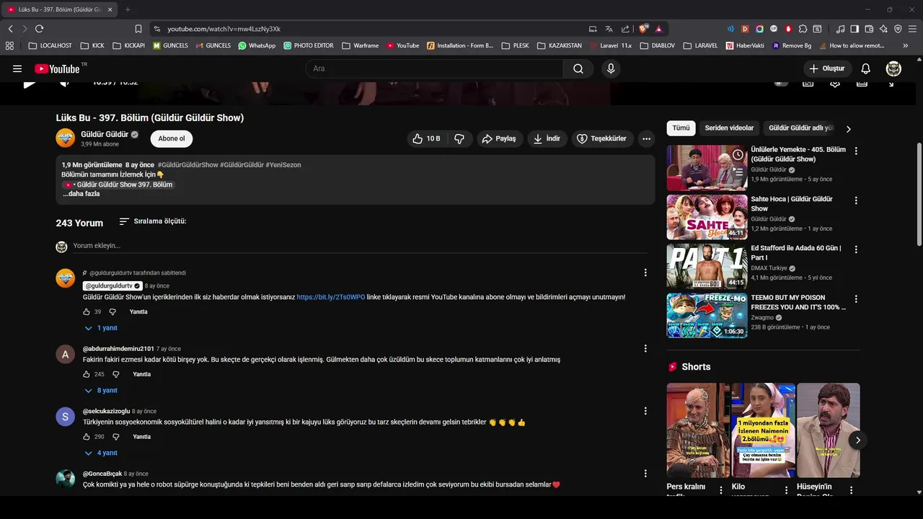The height and width of the screenshot is (519, 923).
Task: Open Güldür Güldür Show 397. Bölüm link
Action: (119, 185)
